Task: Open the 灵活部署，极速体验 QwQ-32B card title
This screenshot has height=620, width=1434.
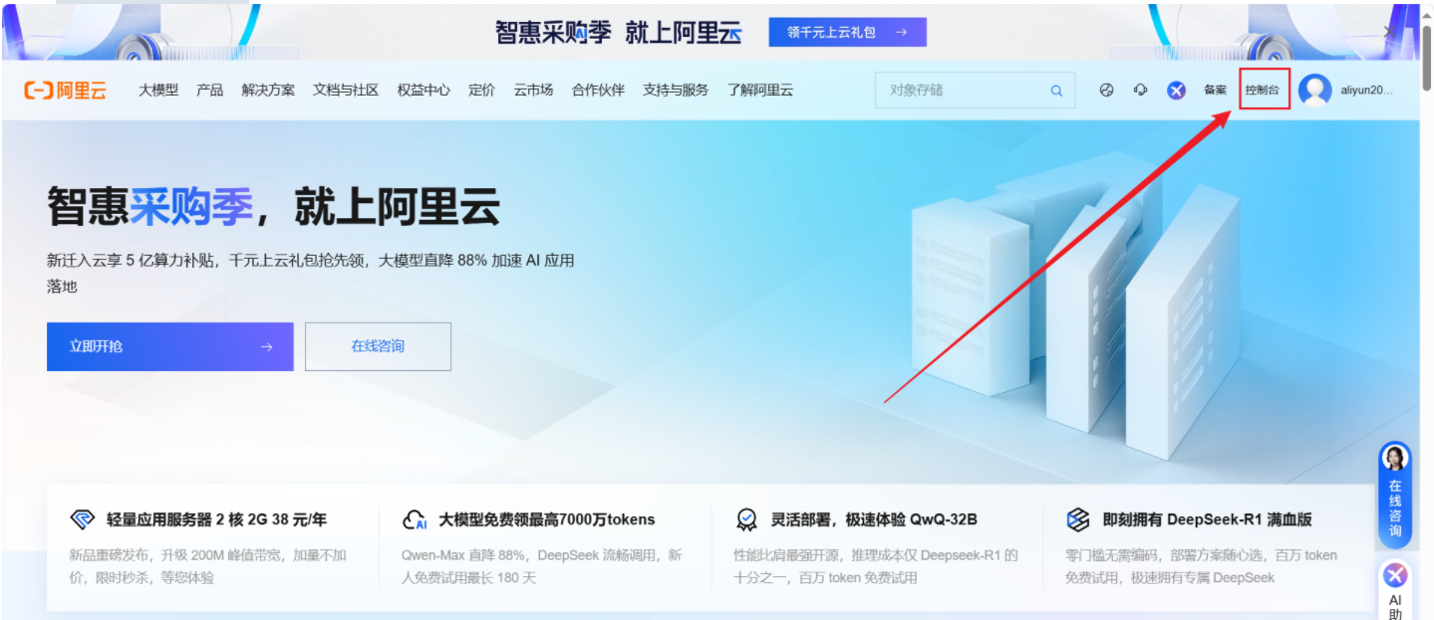Action: tap(874, 519)
